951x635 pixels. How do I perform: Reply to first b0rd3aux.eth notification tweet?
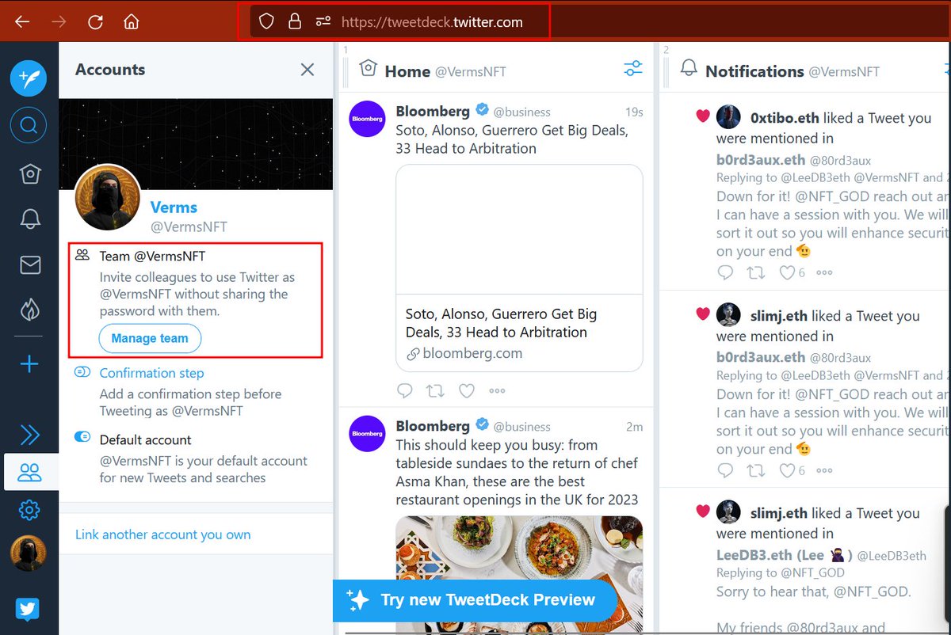point(725,272)
